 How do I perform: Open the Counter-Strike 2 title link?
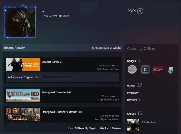pos(52,62)
